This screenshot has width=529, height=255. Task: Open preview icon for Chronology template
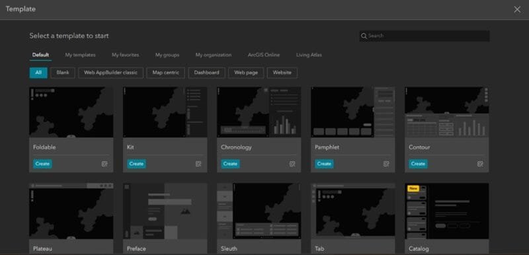pyautogui.click(x=292, y=164)
